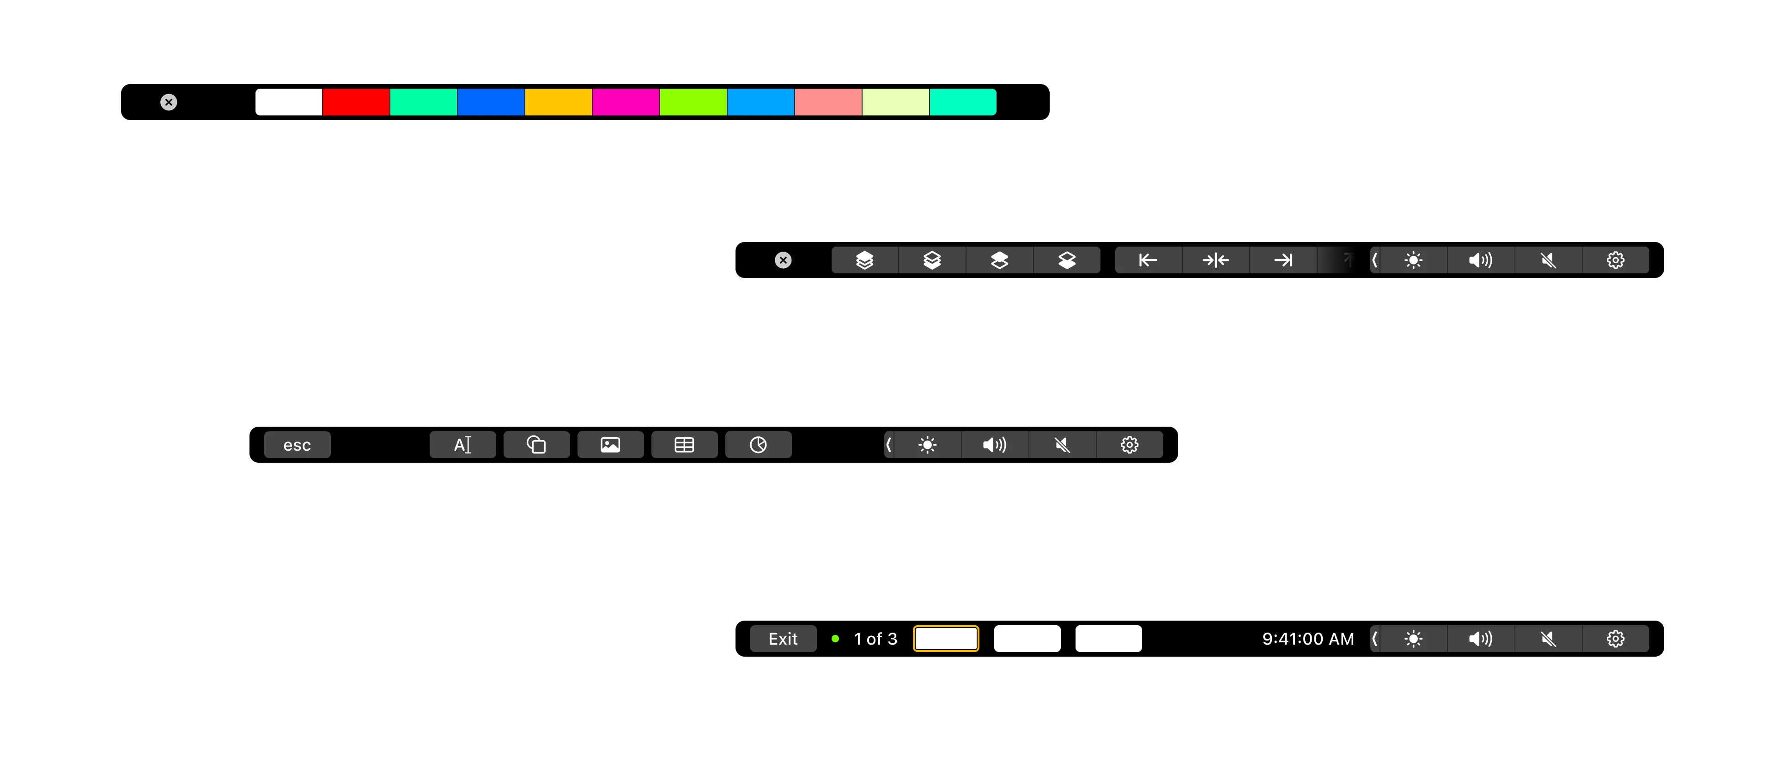Close the color swatch bar with X

(x=169, y=103)
